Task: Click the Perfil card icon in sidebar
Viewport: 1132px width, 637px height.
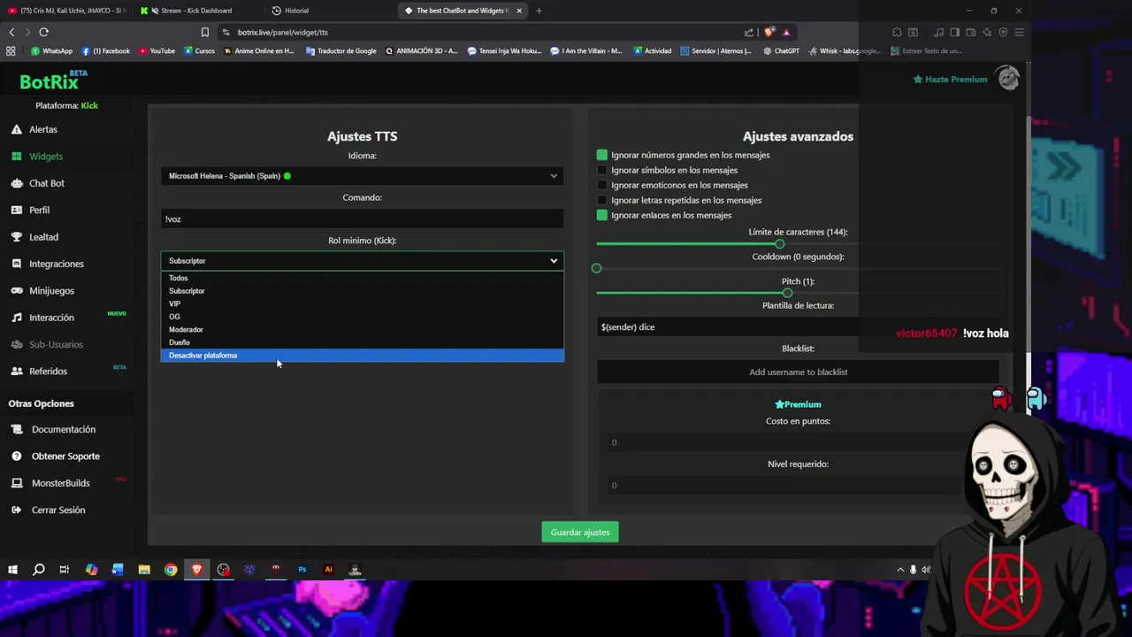Action: (x=17, y=210)
